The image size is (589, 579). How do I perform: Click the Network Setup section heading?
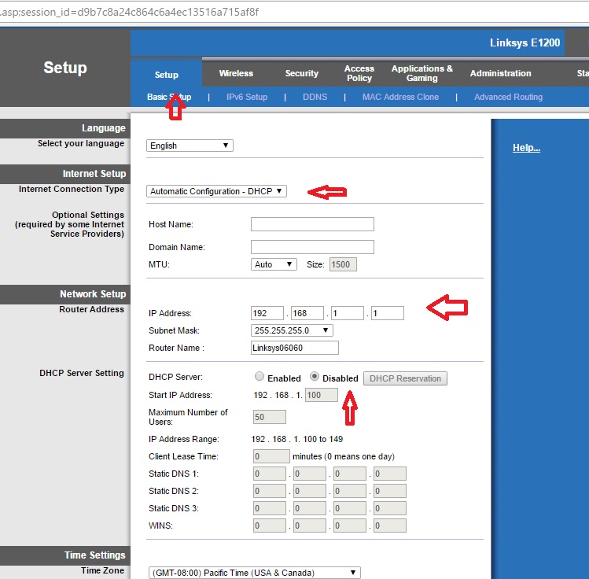pos(93,293)
